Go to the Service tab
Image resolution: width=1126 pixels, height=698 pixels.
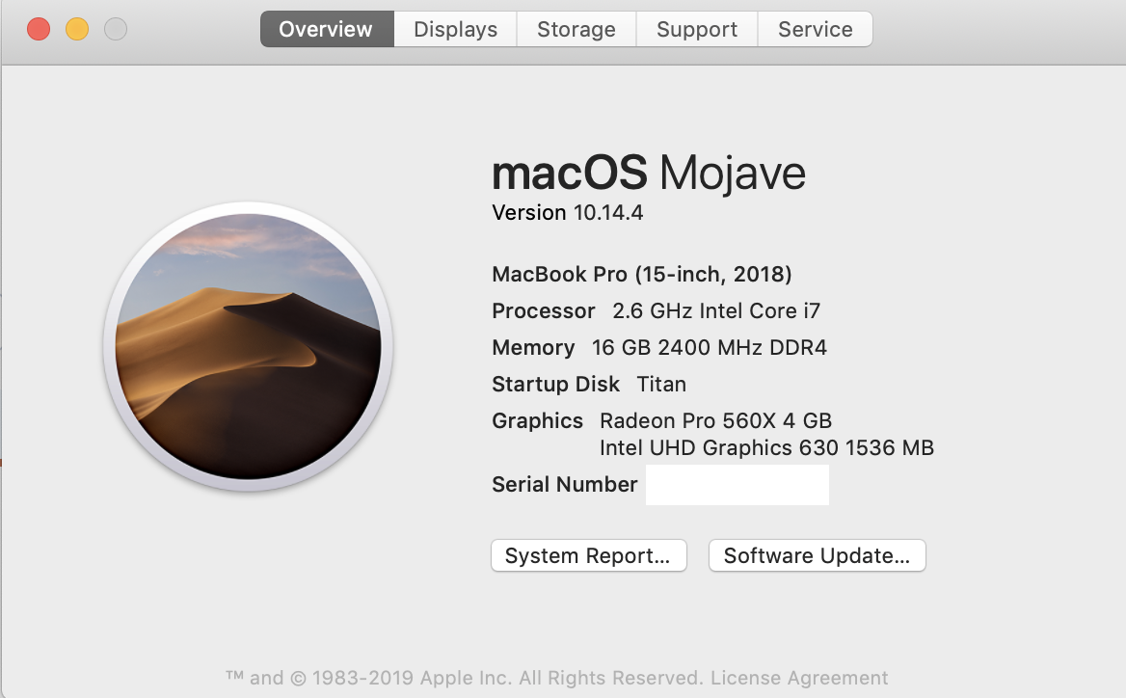pos(815,30)
